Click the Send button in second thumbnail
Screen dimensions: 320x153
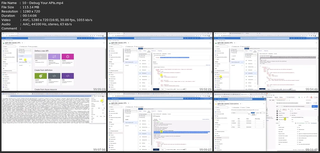pos(156,89)
